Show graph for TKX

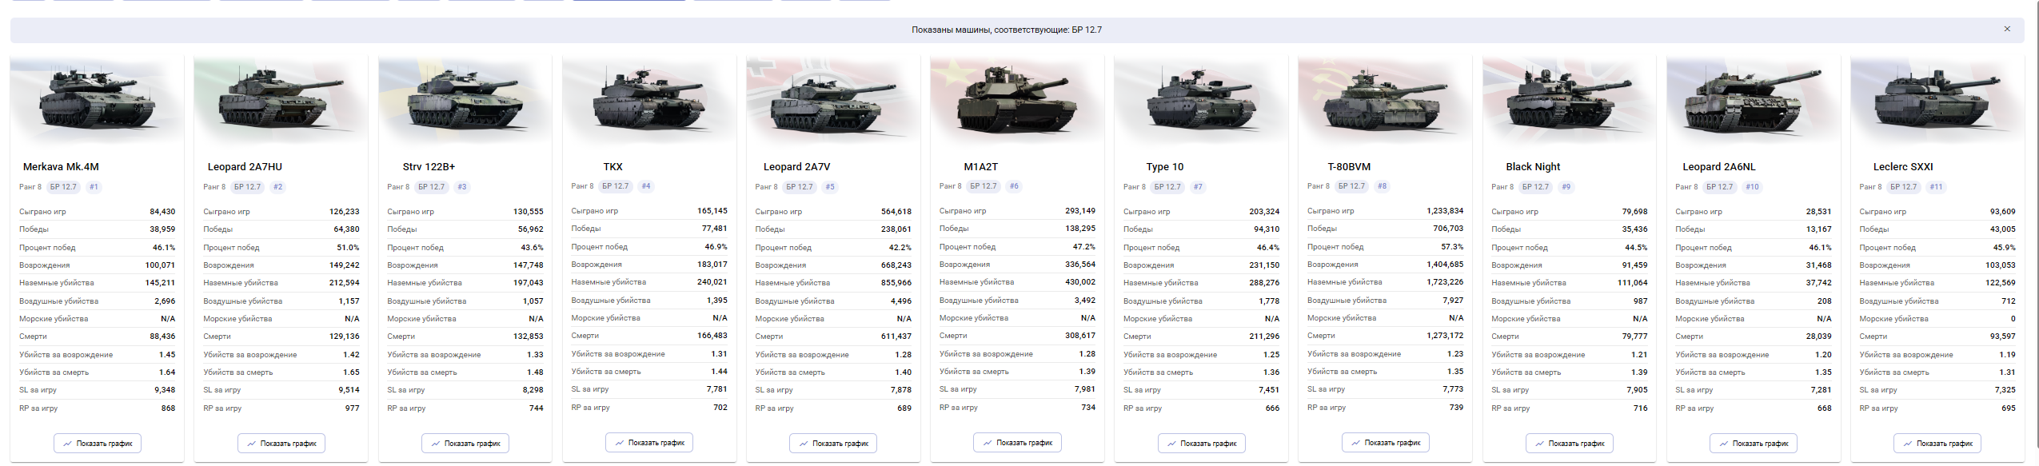(649, 442)
